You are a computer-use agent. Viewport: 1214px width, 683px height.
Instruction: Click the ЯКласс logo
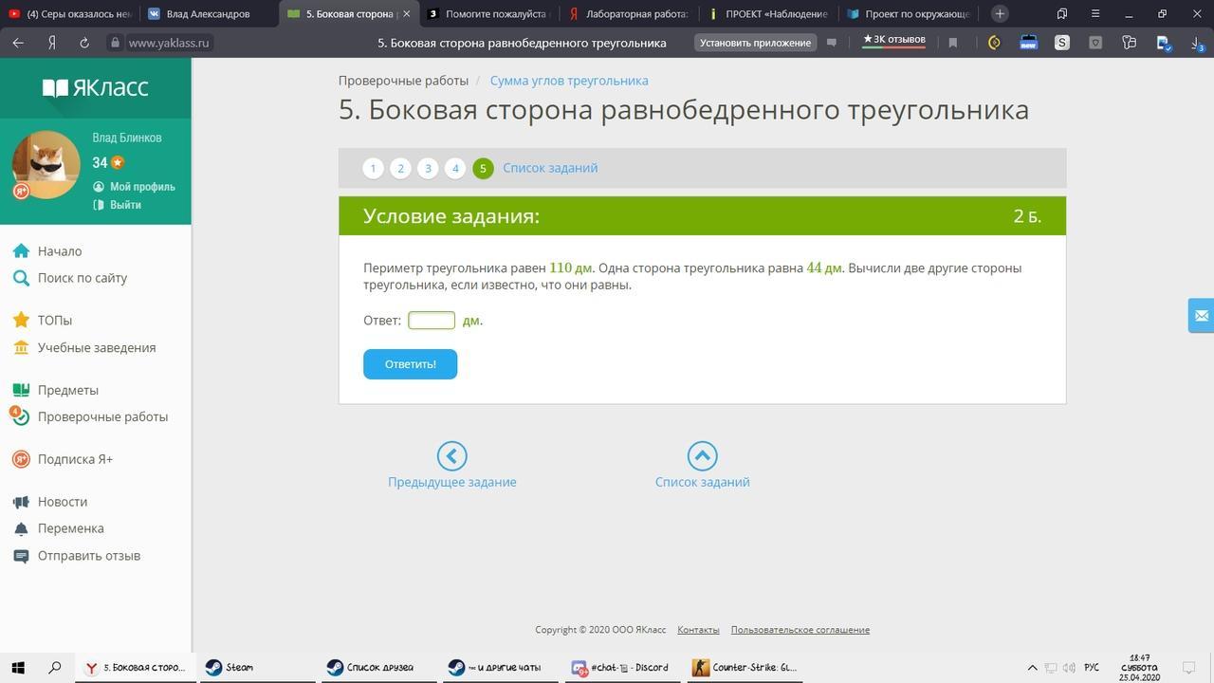tap(96, 88)
